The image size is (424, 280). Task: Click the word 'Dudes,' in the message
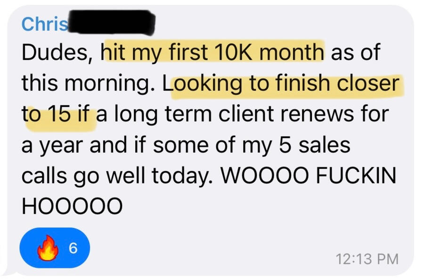pos(58,52)
